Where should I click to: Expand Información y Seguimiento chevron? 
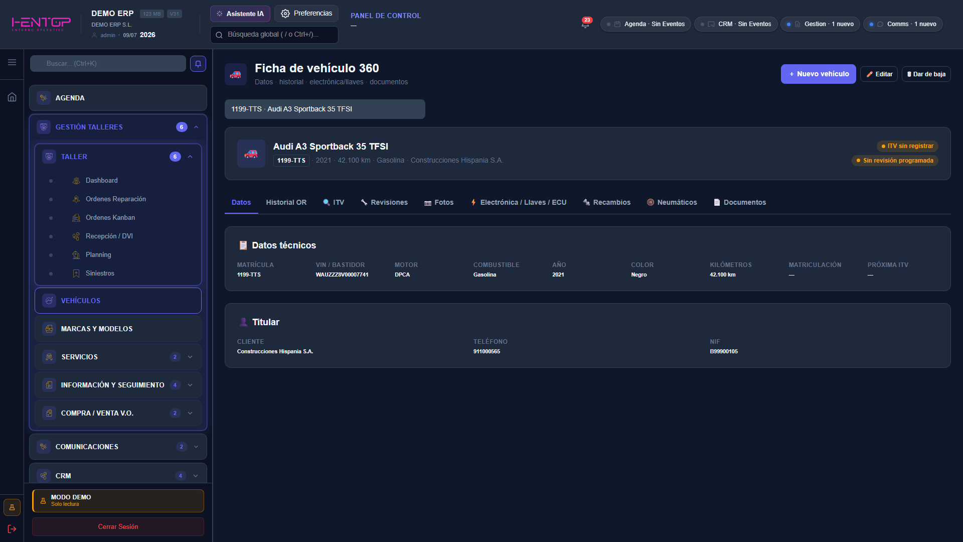coord(190,385)
